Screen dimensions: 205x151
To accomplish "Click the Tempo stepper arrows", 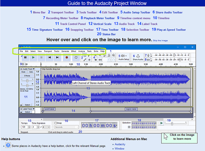I will (x=30, y=127).
